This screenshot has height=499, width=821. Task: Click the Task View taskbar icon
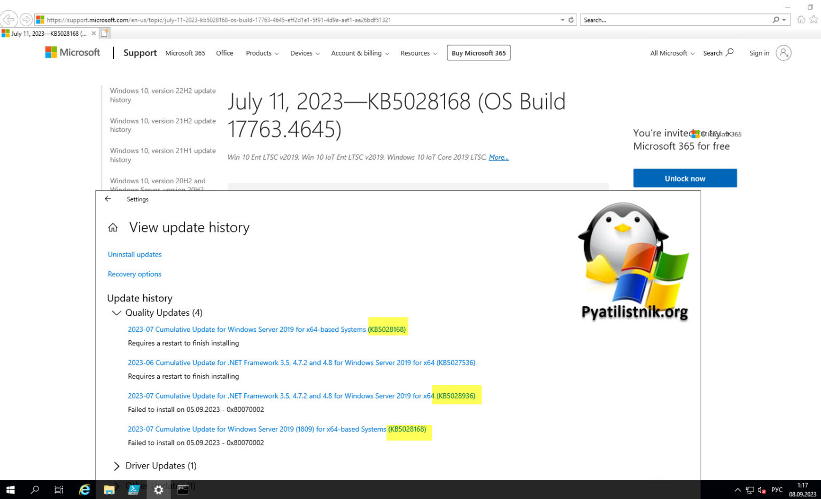pos(59,489)
